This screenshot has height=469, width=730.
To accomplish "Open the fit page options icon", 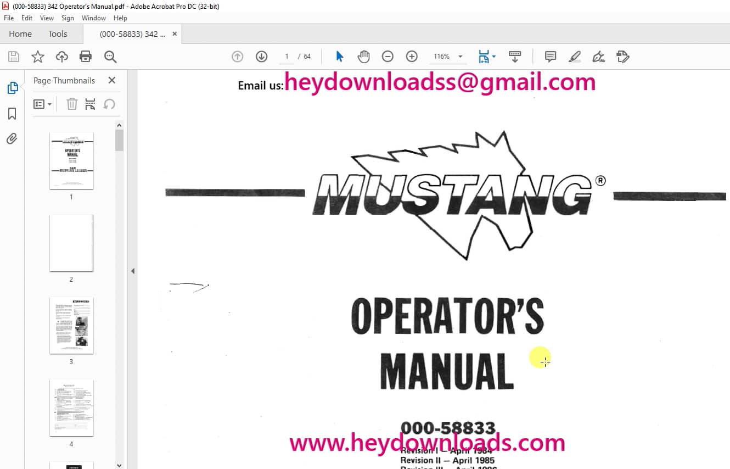I will pyautogui.click(x=484, y=57).
